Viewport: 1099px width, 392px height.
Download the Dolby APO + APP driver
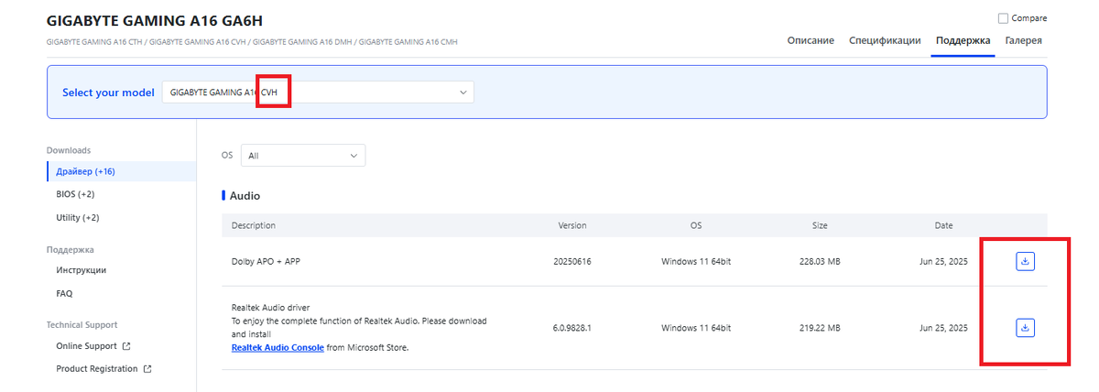pyautogui.click(x=1025, y=262)
